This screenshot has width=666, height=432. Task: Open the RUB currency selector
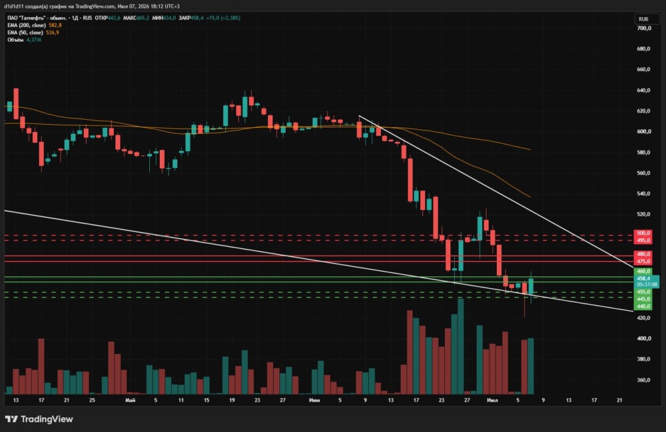point(643,19)
